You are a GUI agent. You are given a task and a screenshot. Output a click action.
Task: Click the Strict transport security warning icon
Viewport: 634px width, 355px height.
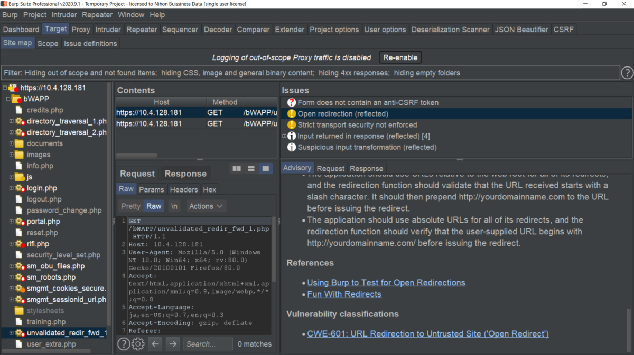[x=292, y=125]
